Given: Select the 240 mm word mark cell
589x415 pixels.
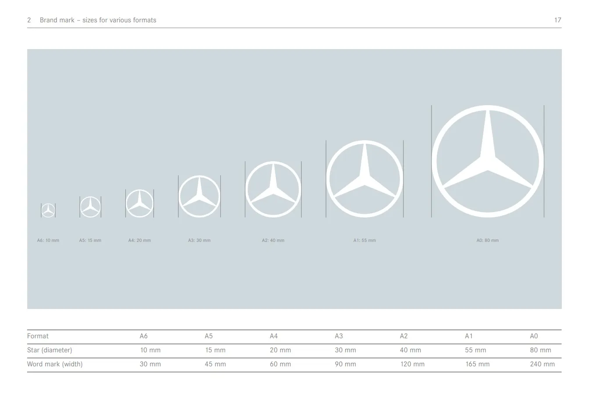Looking at the screenshot, I should point(542,364).
